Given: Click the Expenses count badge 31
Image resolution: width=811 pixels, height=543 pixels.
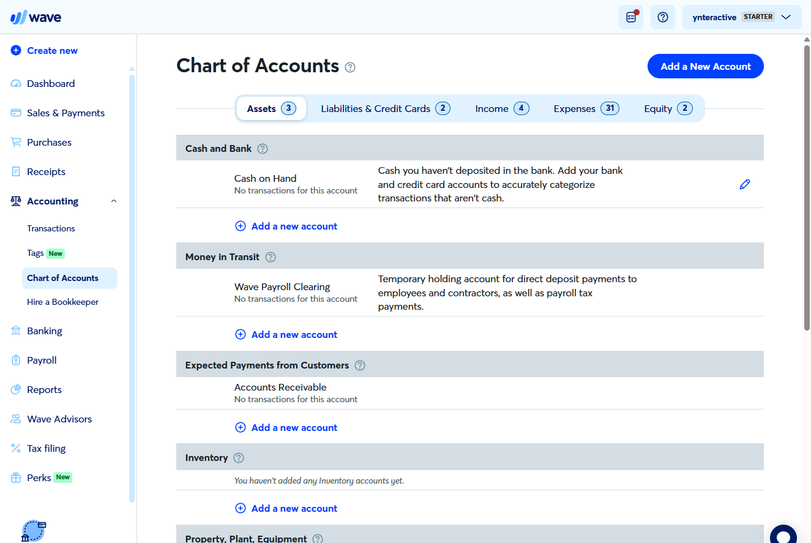Looking at the screenshot, I should (610, 109).
